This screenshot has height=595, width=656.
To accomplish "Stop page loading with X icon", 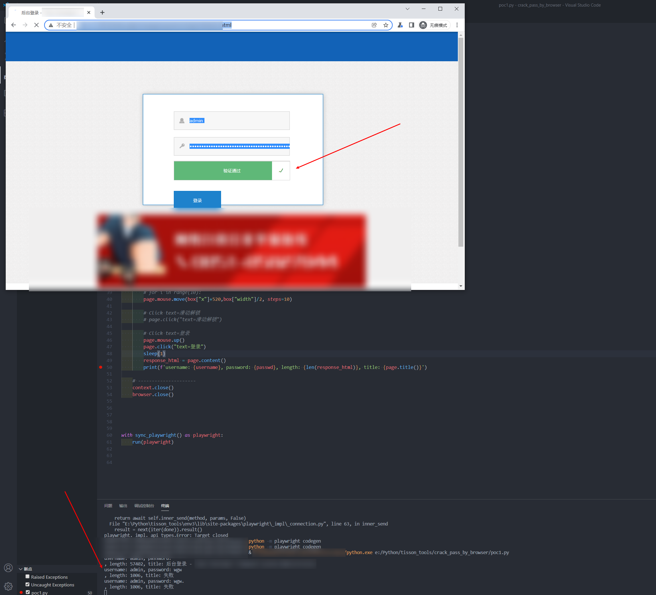I will coord(36,25).
